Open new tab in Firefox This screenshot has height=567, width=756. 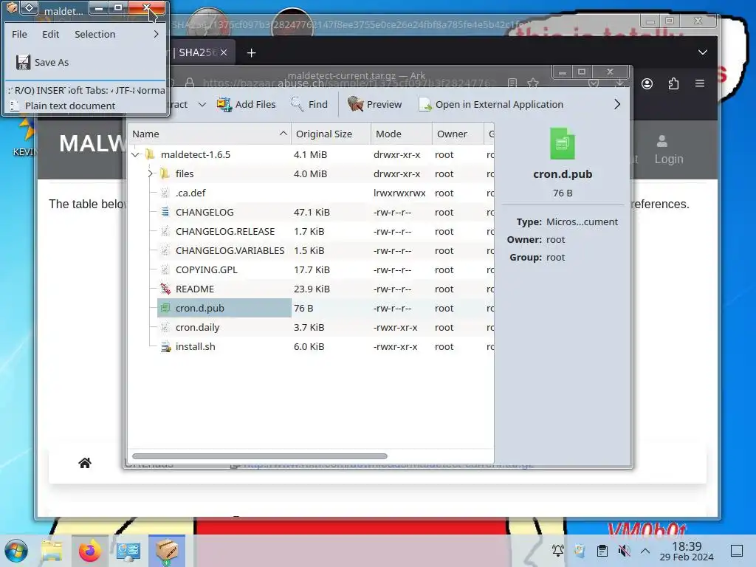pyautogui.click(x=251, y=53)
